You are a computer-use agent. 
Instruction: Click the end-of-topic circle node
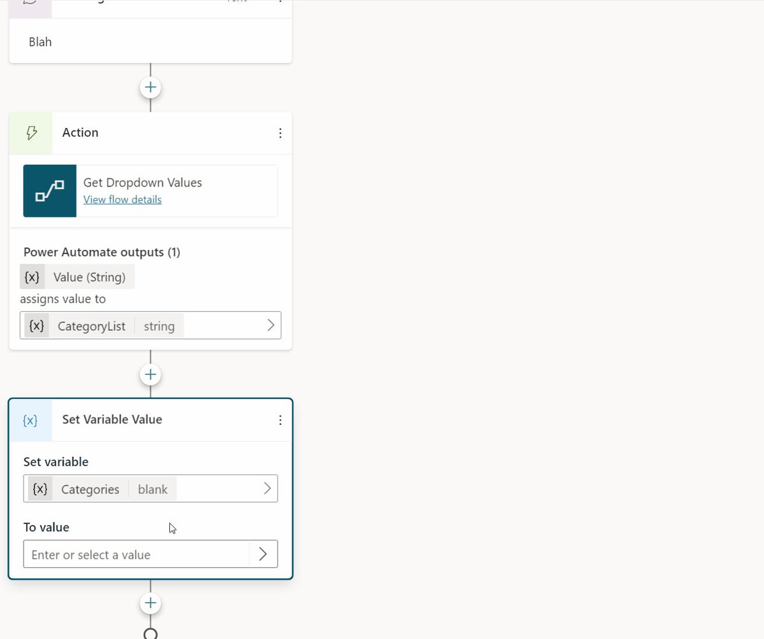pos(150,634)
